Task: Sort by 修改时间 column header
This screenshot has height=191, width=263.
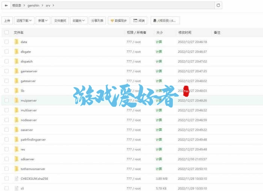Action: (x=185, y=33)
